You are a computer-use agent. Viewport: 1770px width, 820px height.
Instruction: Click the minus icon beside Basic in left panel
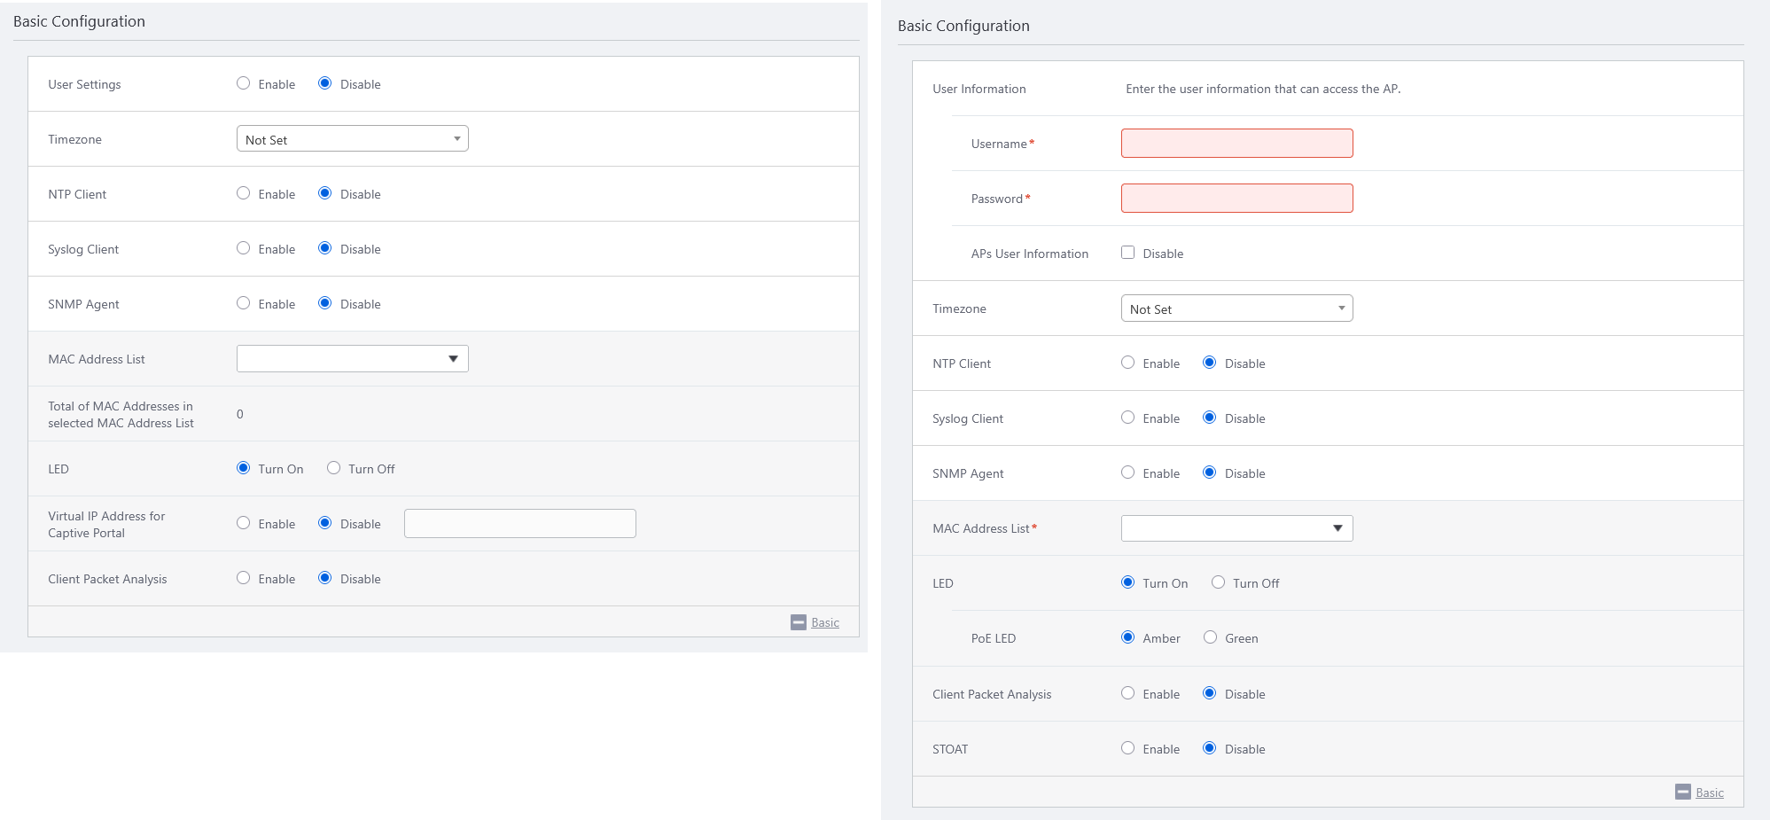click(798, 622)
